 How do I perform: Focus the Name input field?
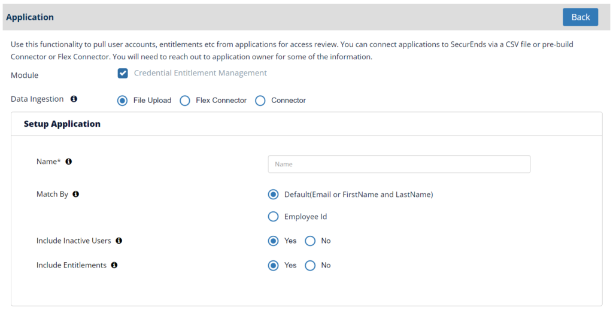(x=399, y=164)
